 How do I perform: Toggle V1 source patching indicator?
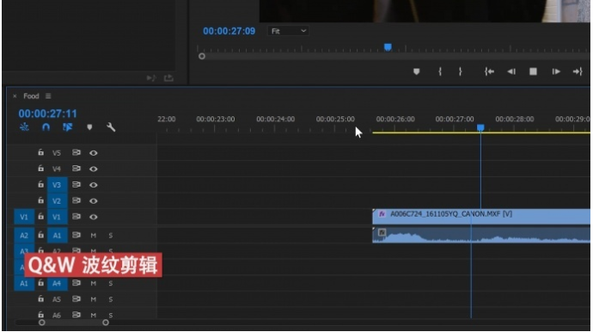pos(24,217)
